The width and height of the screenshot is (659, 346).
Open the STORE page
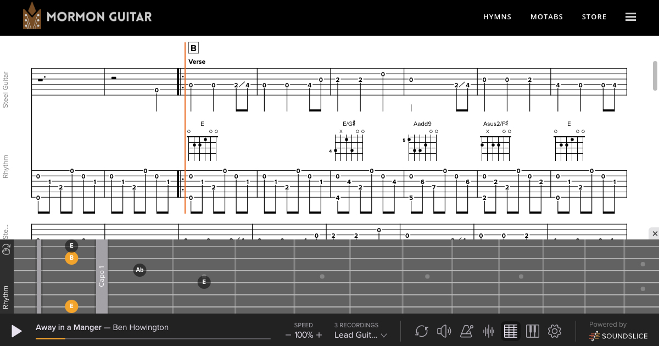point(594,17)
